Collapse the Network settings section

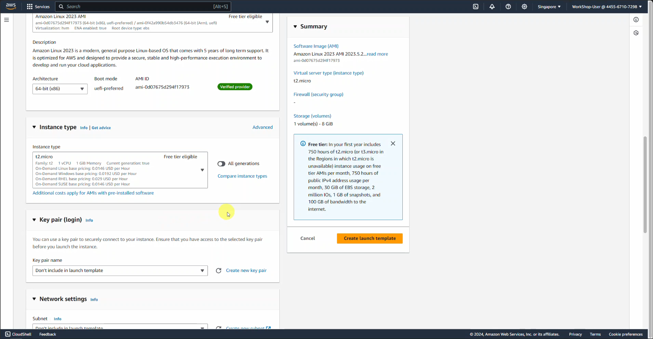(34, 299)
